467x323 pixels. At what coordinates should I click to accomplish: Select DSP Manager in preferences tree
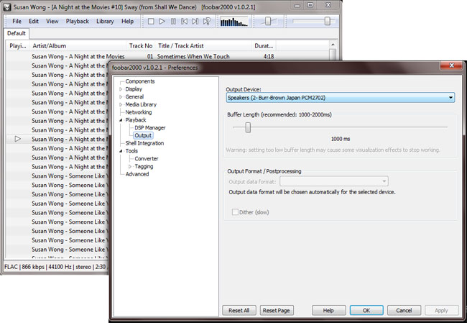150,127
